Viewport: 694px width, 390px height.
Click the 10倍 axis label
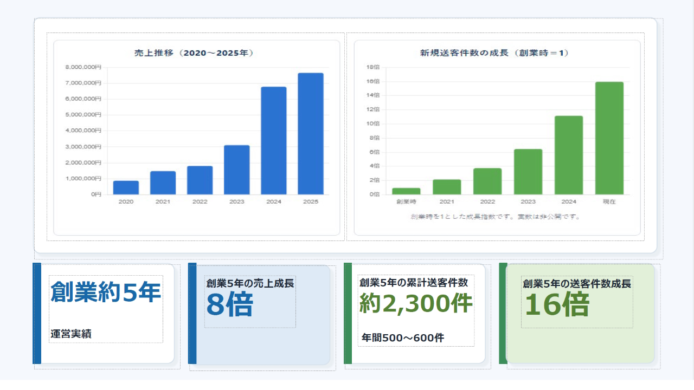tap(373, 123)
